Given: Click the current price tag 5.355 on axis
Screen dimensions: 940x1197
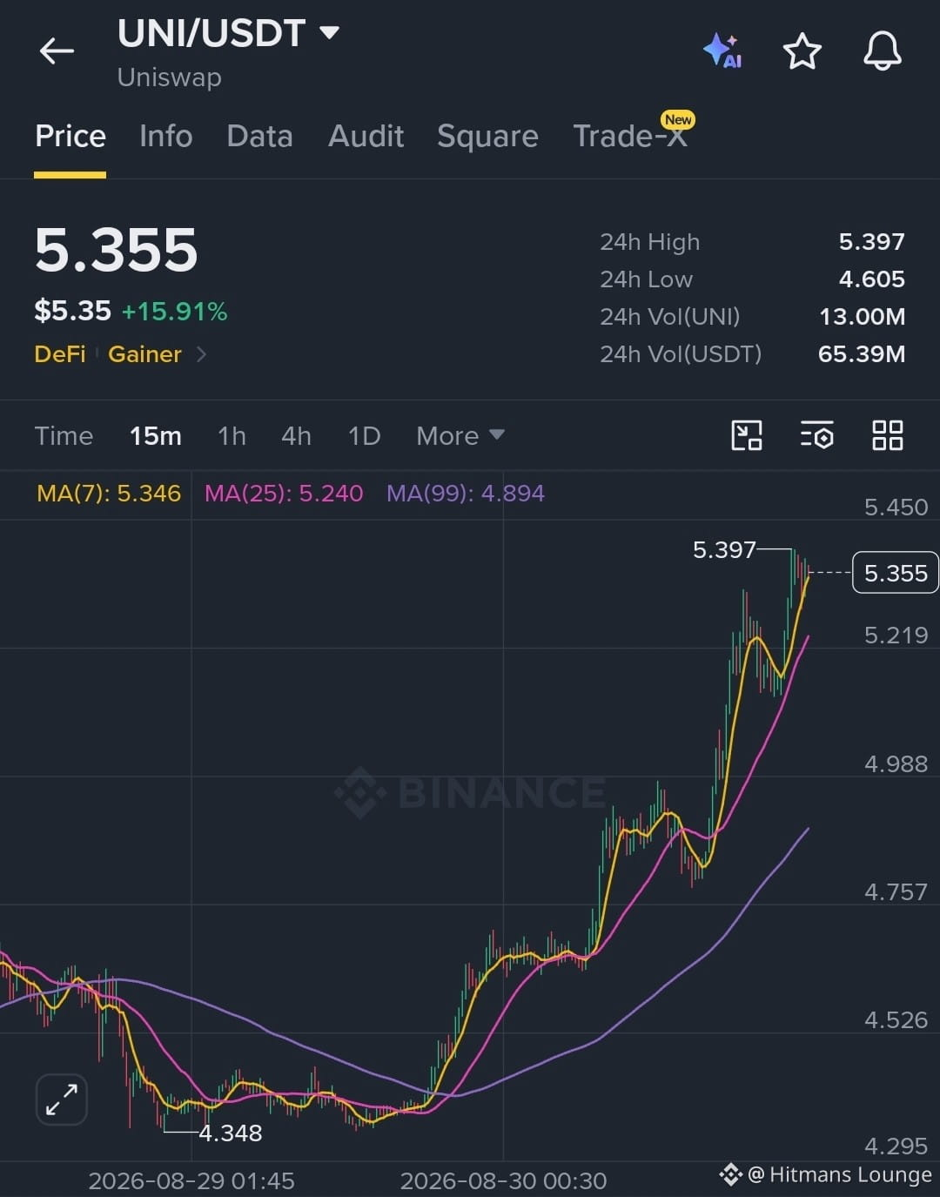Looking at the screenshot, I should pos(896,573).
